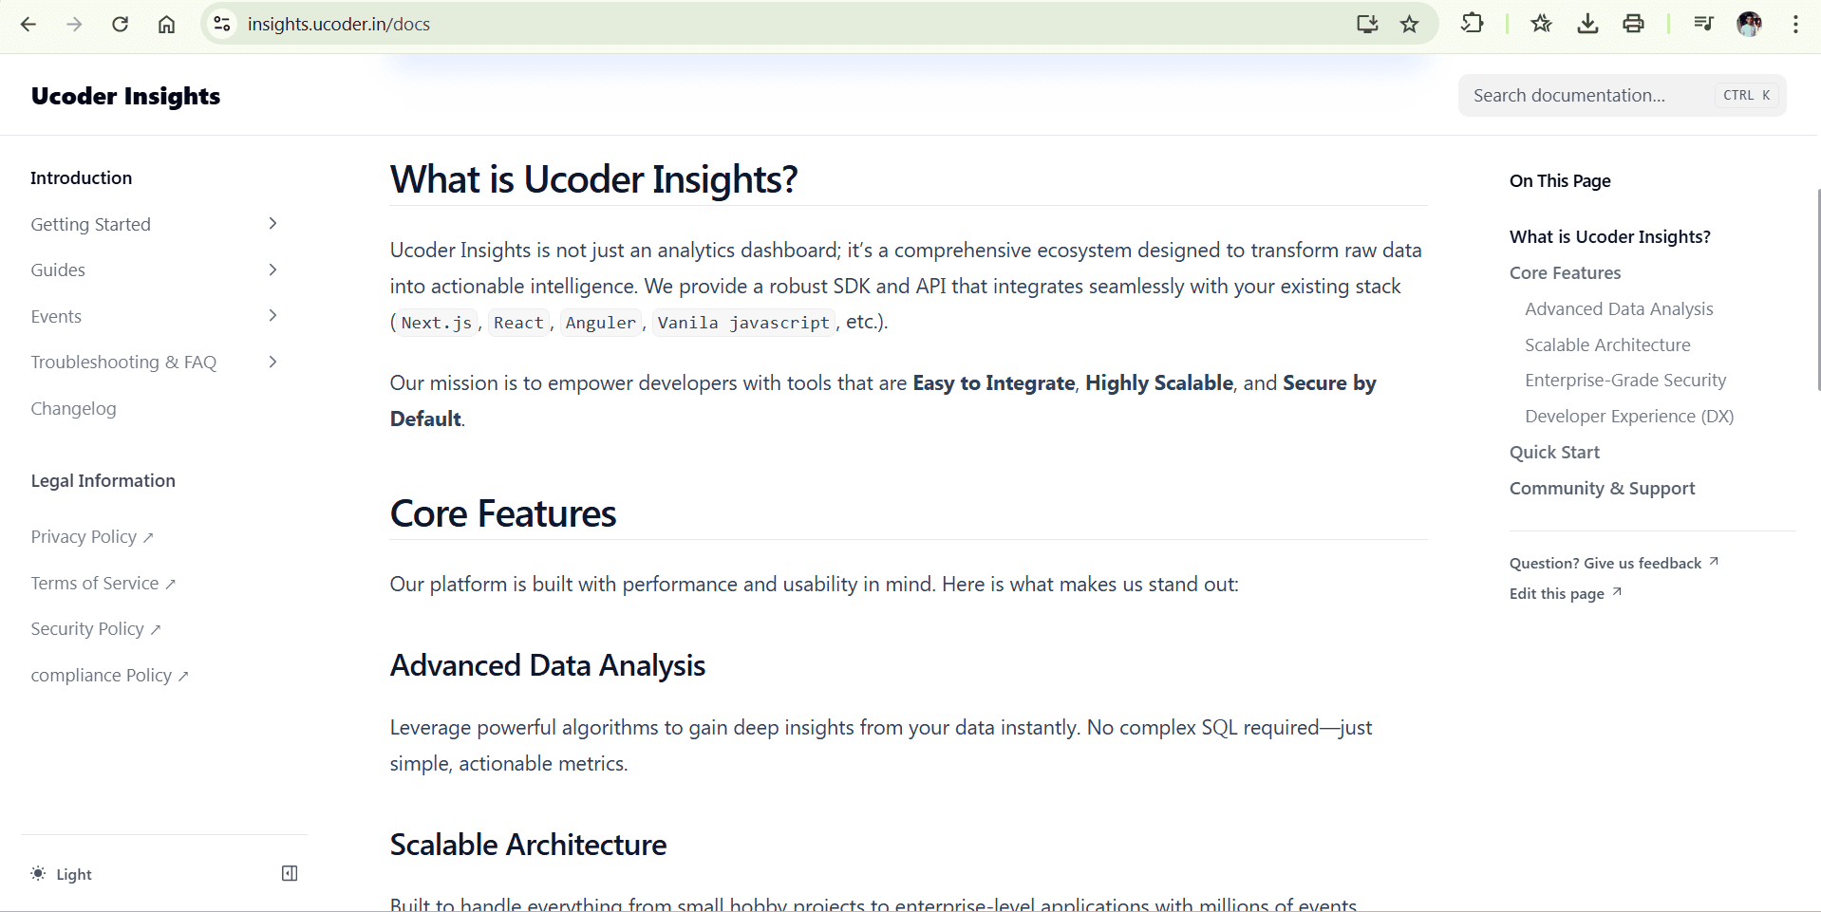Jump to Quick Start on this page

[x=1553, y=452]
